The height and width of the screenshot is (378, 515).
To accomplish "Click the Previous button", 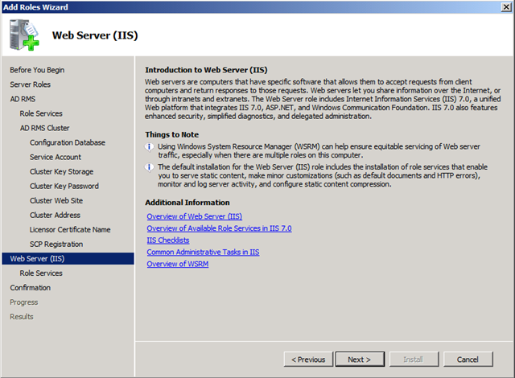I will coord(308,360).
